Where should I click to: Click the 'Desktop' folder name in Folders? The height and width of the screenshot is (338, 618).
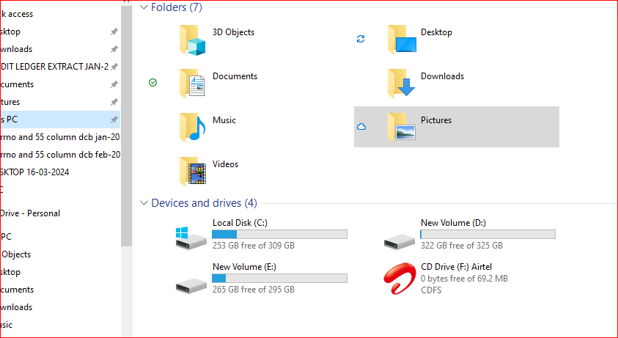436,32
